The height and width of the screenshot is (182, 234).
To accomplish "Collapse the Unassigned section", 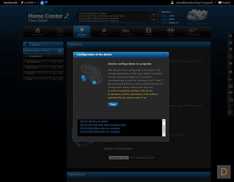I will [x=26, y=56].
